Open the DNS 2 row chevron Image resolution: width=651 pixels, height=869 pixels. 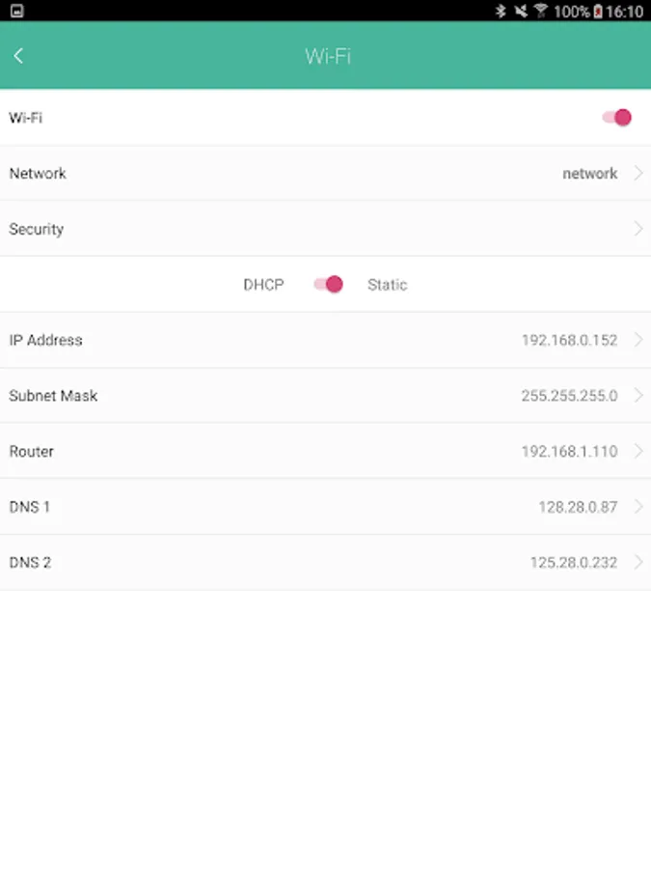637,562
